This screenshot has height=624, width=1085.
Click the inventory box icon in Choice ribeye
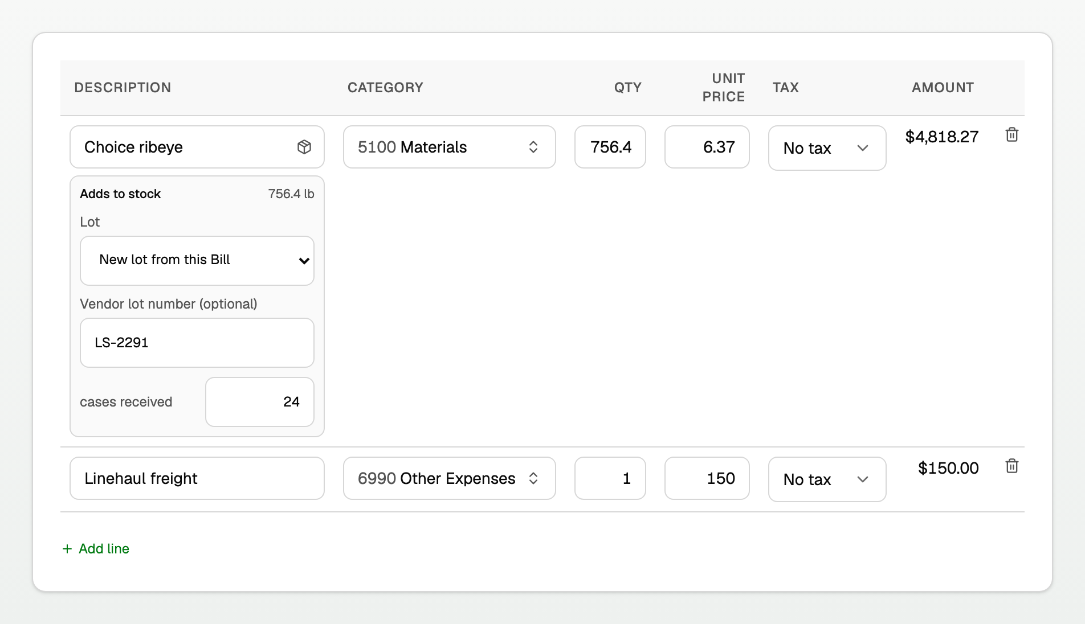304,147
